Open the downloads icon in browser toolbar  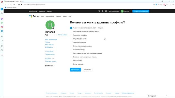(x=170, y=5)
